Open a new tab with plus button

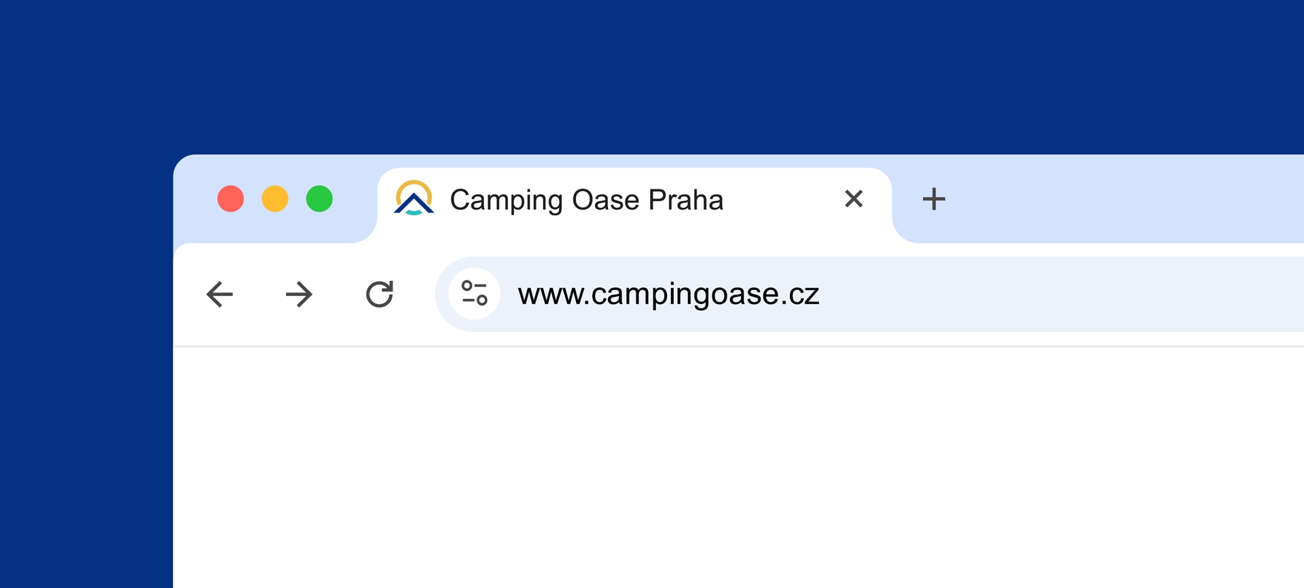(934, 199)
